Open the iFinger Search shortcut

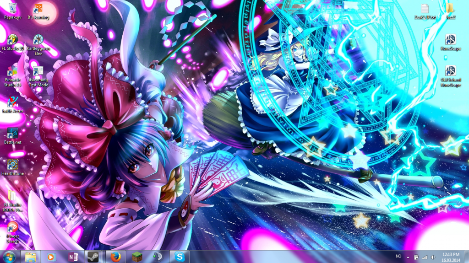coord(13,227)
